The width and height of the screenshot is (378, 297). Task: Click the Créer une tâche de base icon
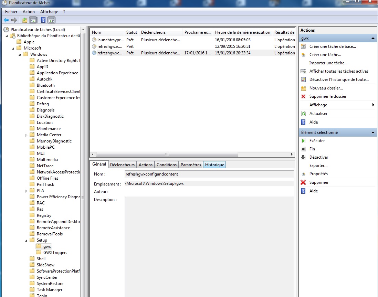[x=303, y=46]
